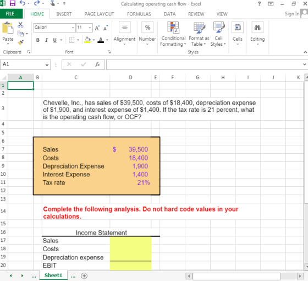Image resolution: width=308 pixels, height=281 pixels.
Task: Select entire sheet corner button
Action: (x=4, y=78)
